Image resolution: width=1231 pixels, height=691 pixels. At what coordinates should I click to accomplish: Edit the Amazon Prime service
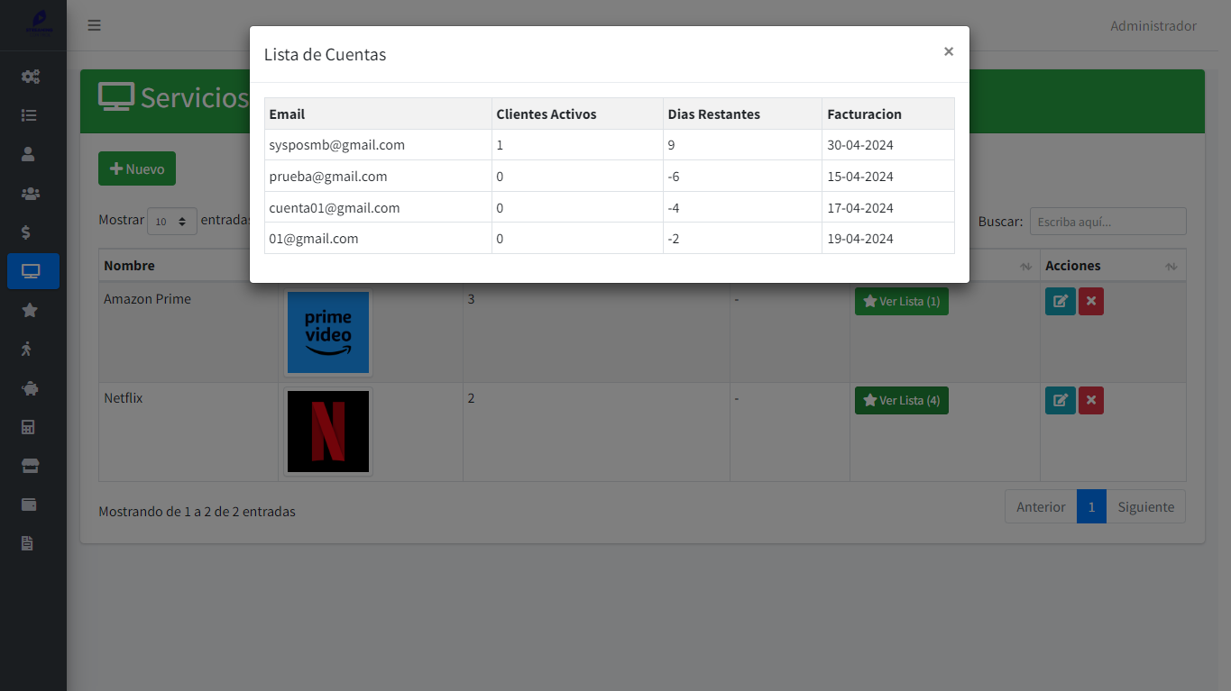(x=1060, y=301)
